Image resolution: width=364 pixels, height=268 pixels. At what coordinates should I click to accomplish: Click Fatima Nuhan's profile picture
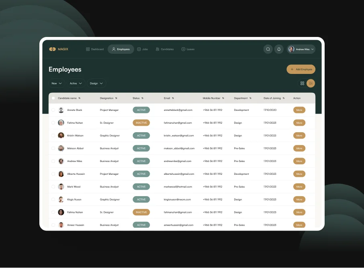tap(61, 123)
